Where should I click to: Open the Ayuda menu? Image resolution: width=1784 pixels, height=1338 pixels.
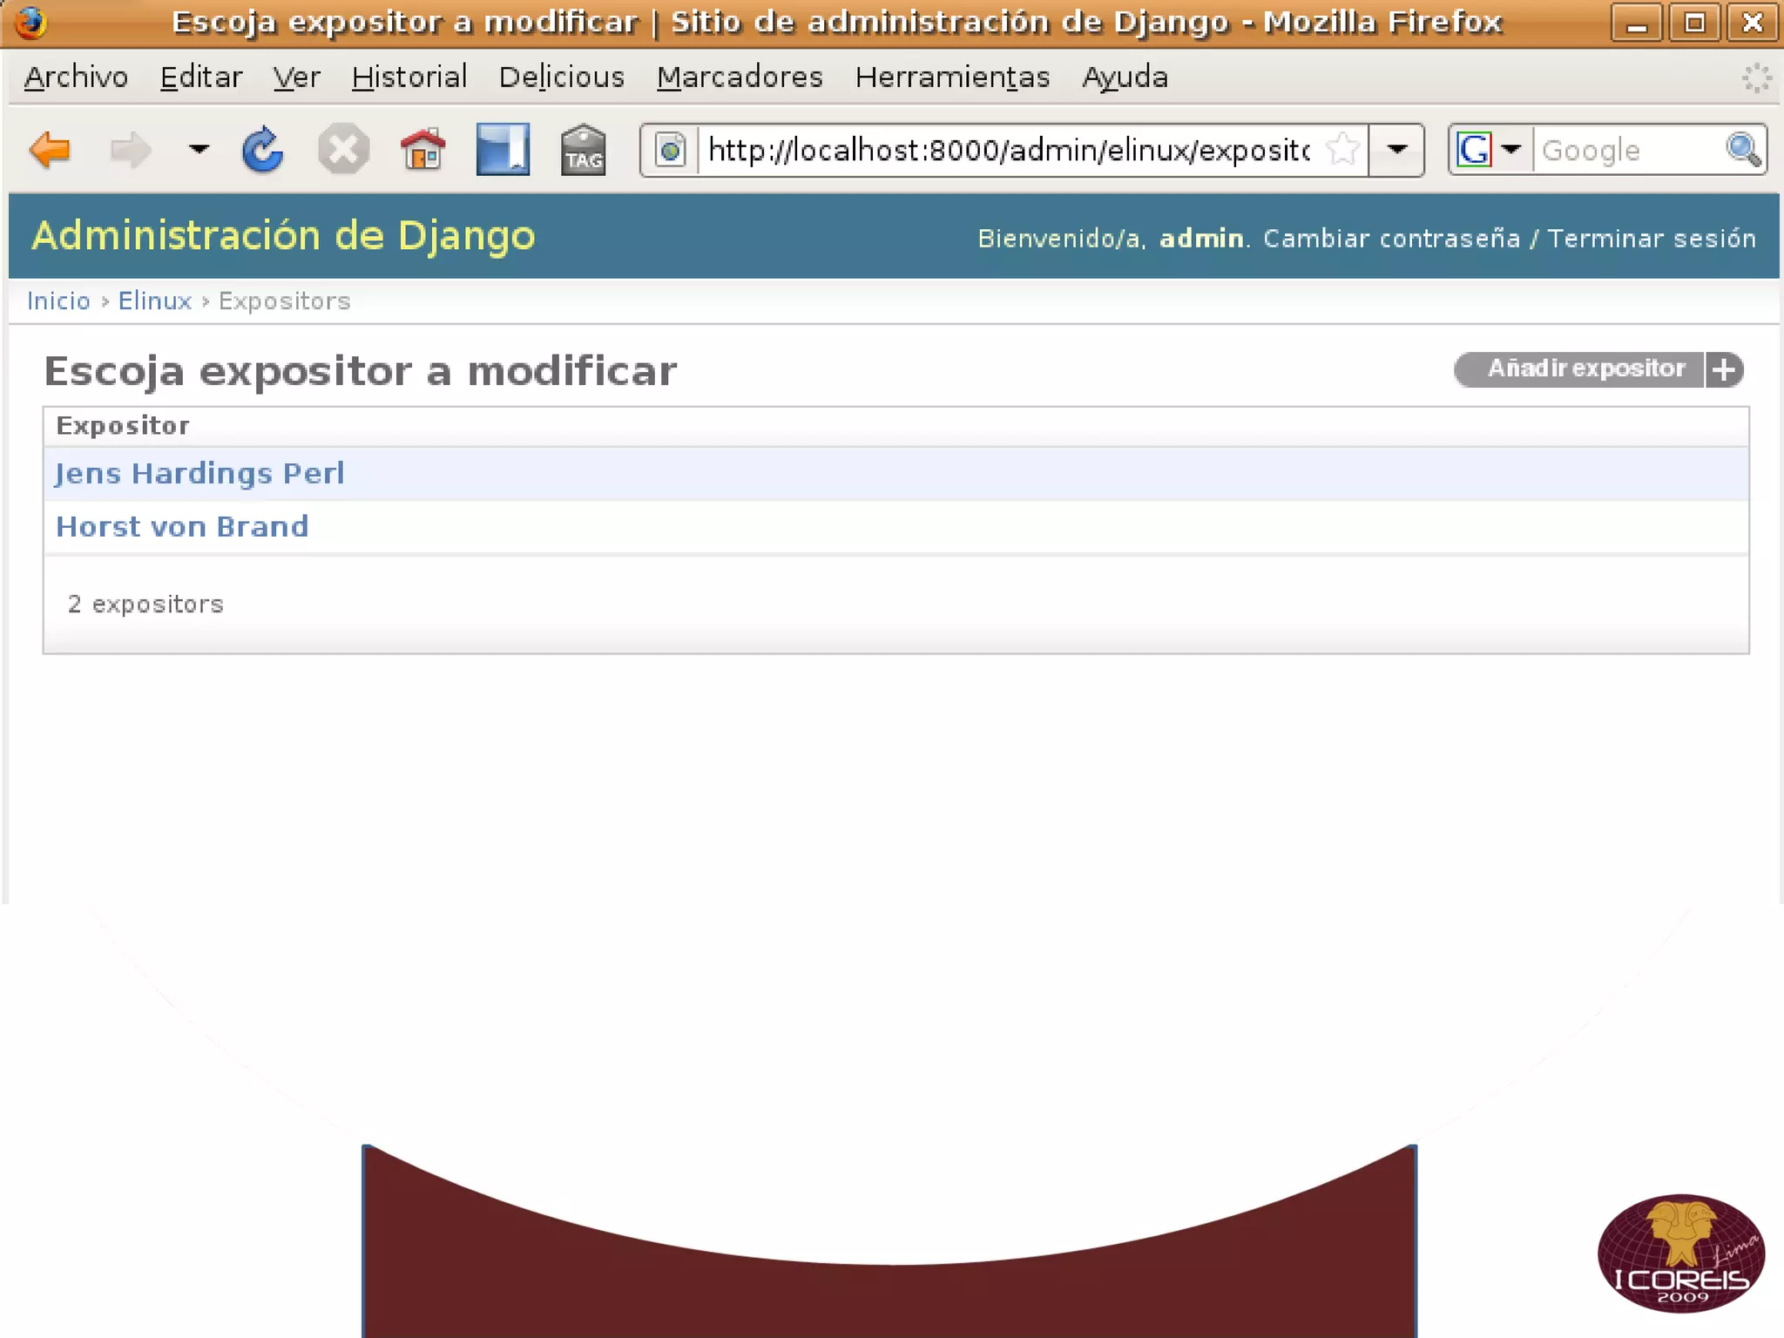[1125, 78]
